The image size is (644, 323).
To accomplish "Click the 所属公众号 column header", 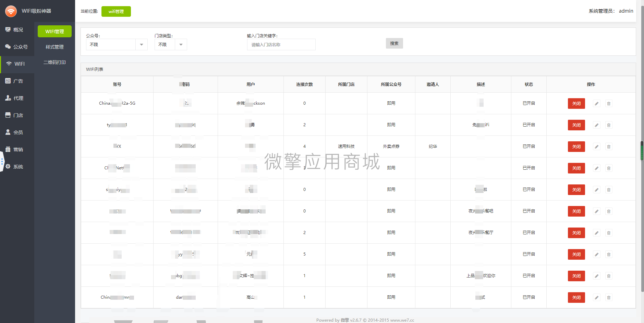I will click(391, 84).
